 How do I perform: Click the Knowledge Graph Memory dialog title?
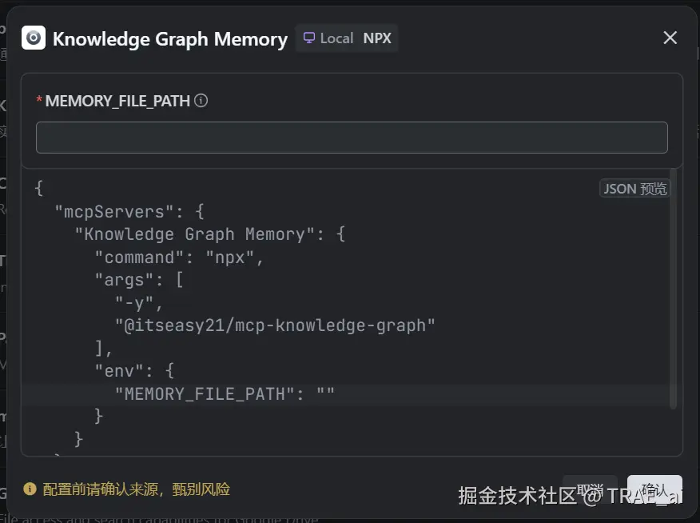[x=169, y=38]
